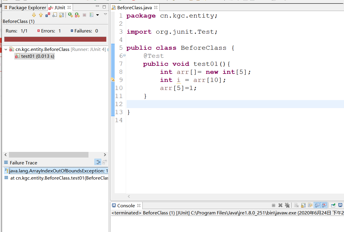This screenshot has width=344, height=232.
Task: Open the JUnit view menu dropdown
Action: 105,14
